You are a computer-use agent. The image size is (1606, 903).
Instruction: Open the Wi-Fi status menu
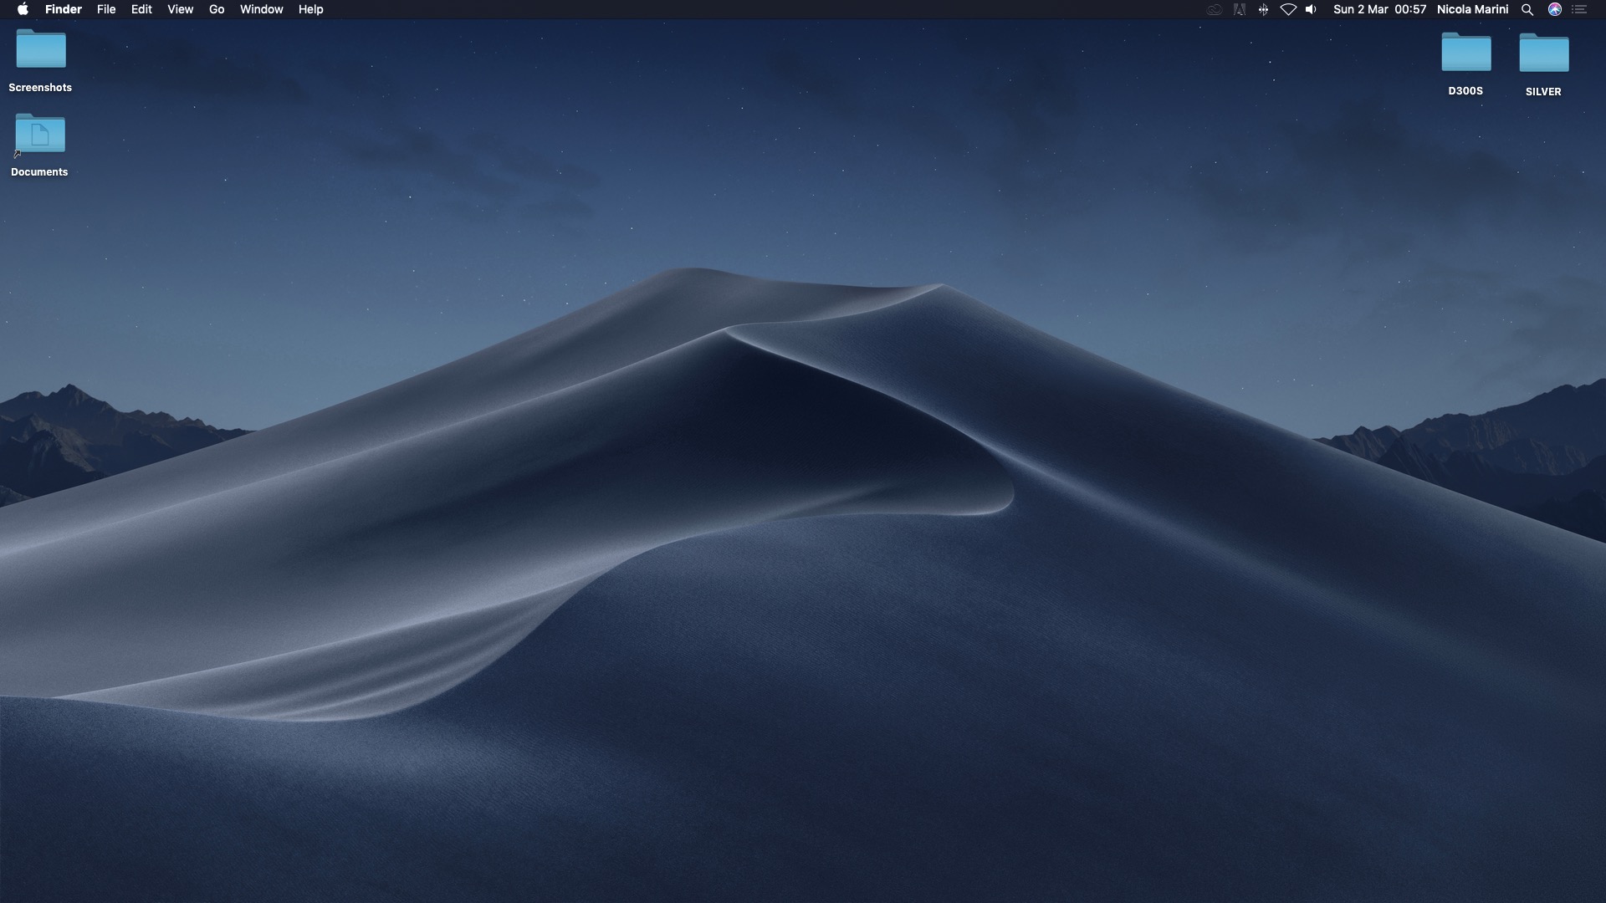click(x=1288, y=9)
